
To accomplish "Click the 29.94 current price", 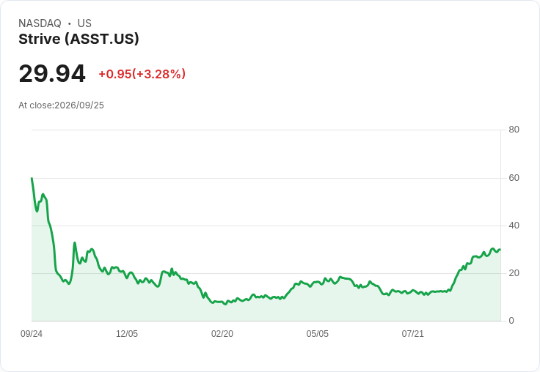I will click(52, 73).
